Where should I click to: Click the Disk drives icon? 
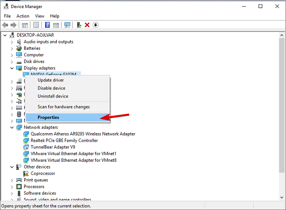pos(19,62)
